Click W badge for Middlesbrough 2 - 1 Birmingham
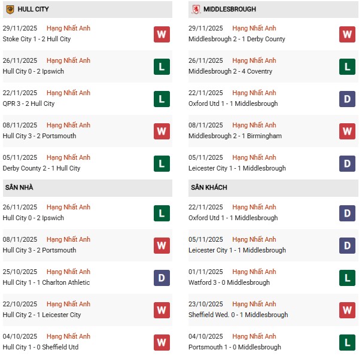Image resolution: width=359 pixels, height=356 pixels. (347, 131)
